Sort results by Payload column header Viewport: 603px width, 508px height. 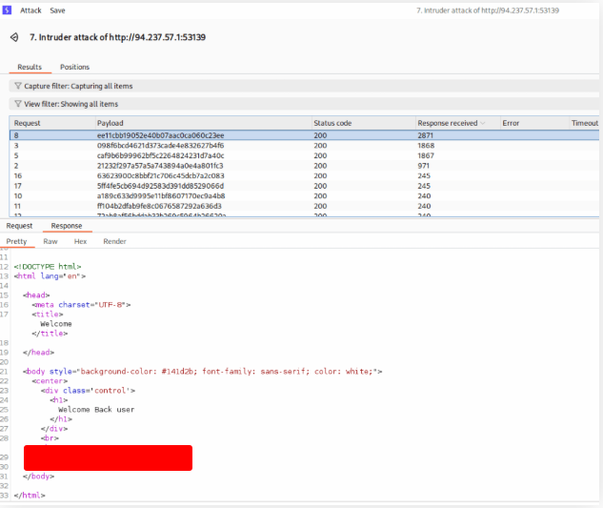(111, 123)
